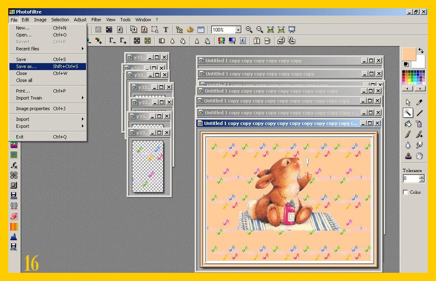The height and width of the screenshot is (281, 436).
Task: Select the Magic Wand tool
Action: pos(408,113)
